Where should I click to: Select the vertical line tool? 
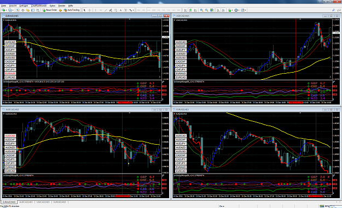96,10
